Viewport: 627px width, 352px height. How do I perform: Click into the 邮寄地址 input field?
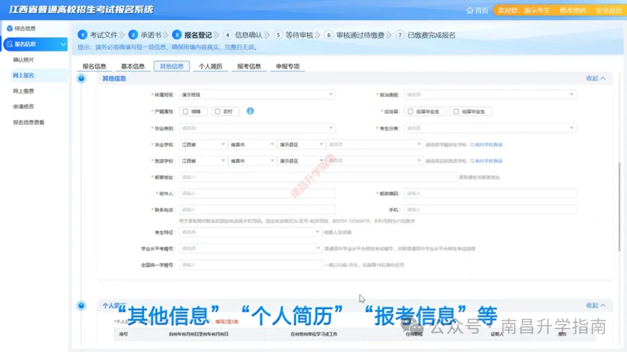318,177
